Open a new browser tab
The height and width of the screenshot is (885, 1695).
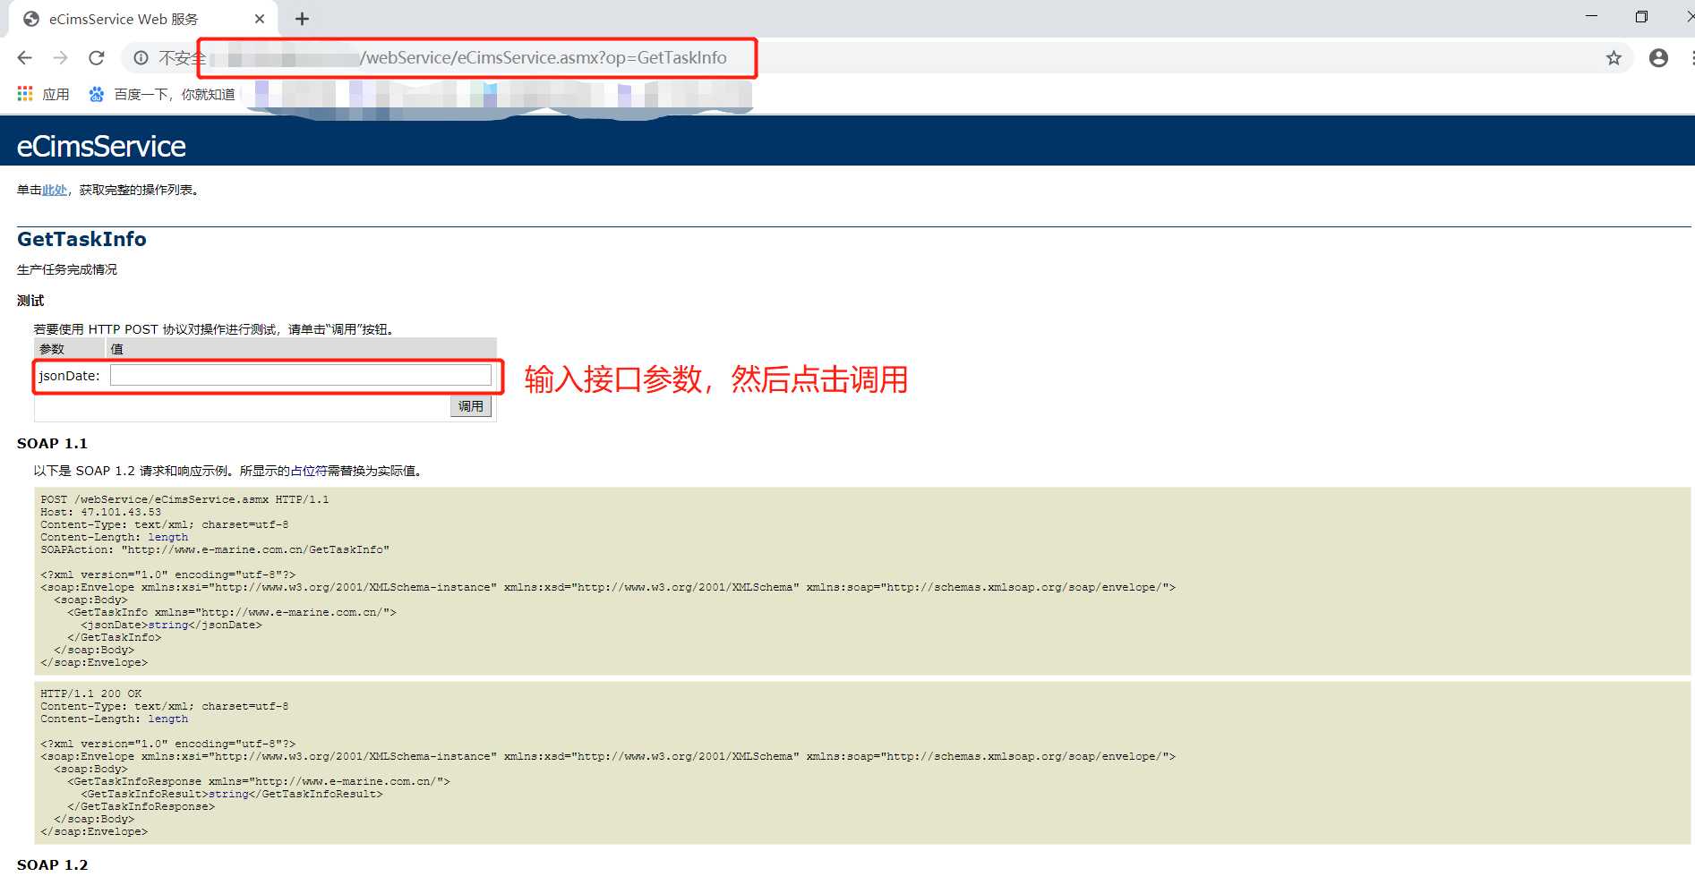point(302,19)
